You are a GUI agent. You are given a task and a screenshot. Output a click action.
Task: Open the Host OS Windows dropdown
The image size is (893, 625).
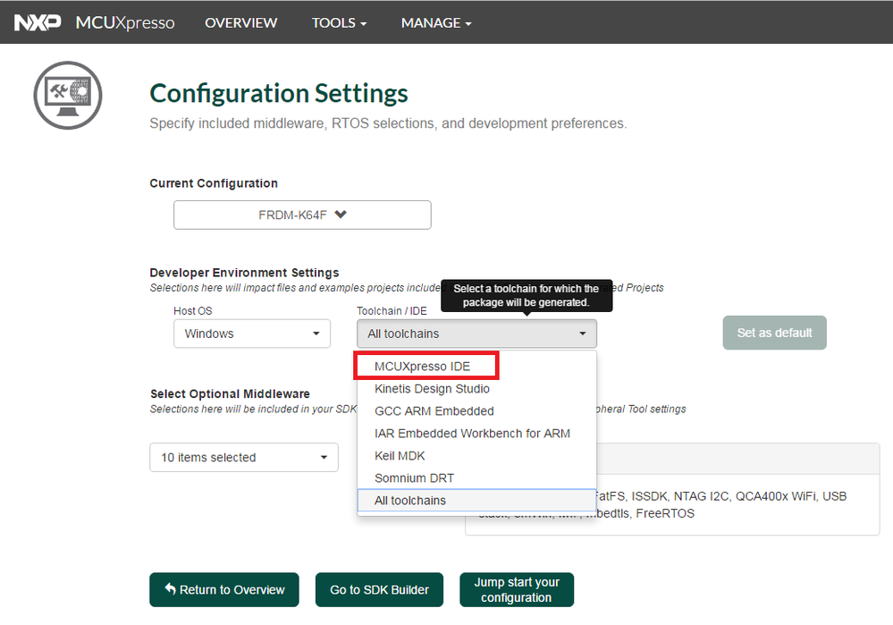tap(251, 334)
